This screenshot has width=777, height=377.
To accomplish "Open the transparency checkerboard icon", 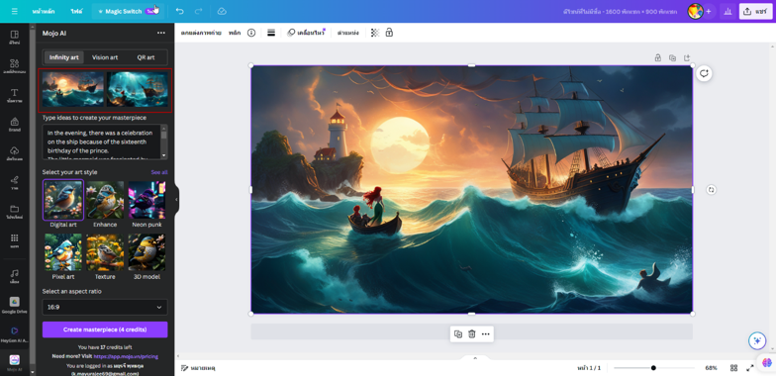I will 375,33.
